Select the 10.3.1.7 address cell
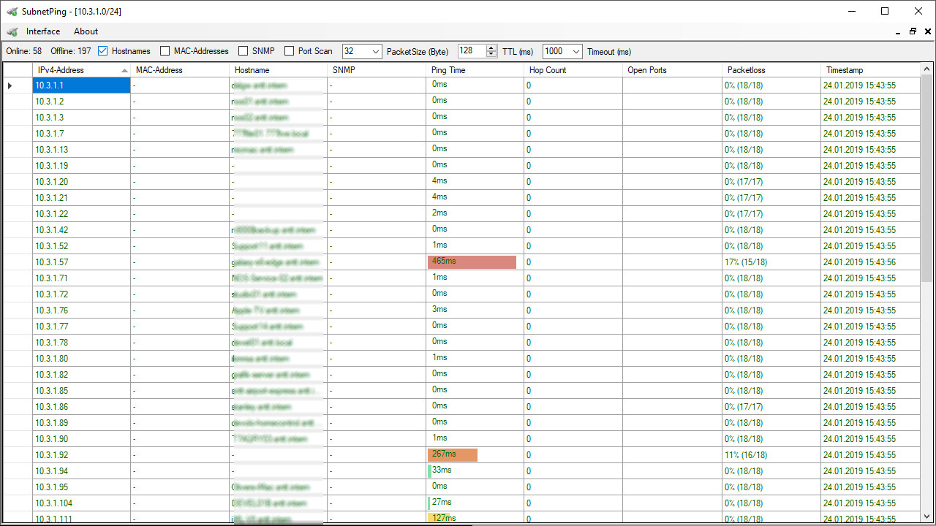 tap(81, 134)
